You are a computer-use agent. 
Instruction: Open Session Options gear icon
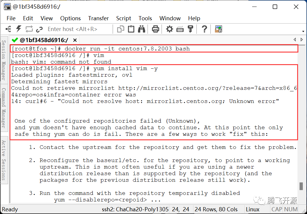click(x=169, y=29)
